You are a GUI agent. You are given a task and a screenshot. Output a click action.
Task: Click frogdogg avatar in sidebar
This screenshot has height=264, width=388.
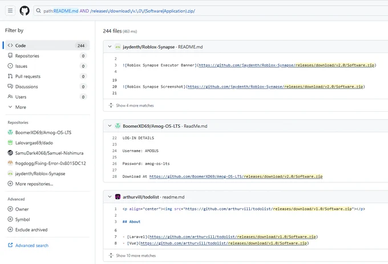10,163
